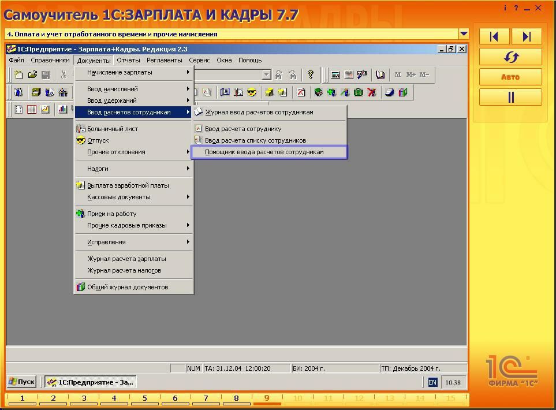The width and height of the screenshot is (556, 410).
Task: Open the search combo box dropdown arrow
Action: point(267,74)
